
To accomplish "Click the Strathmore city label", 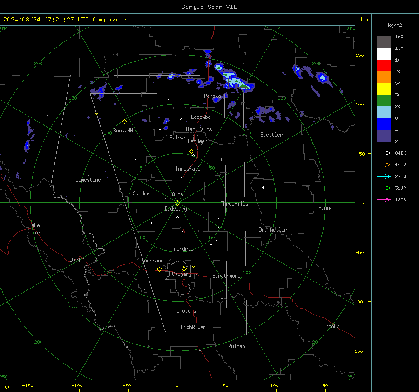I will click(x=226, y=276).
